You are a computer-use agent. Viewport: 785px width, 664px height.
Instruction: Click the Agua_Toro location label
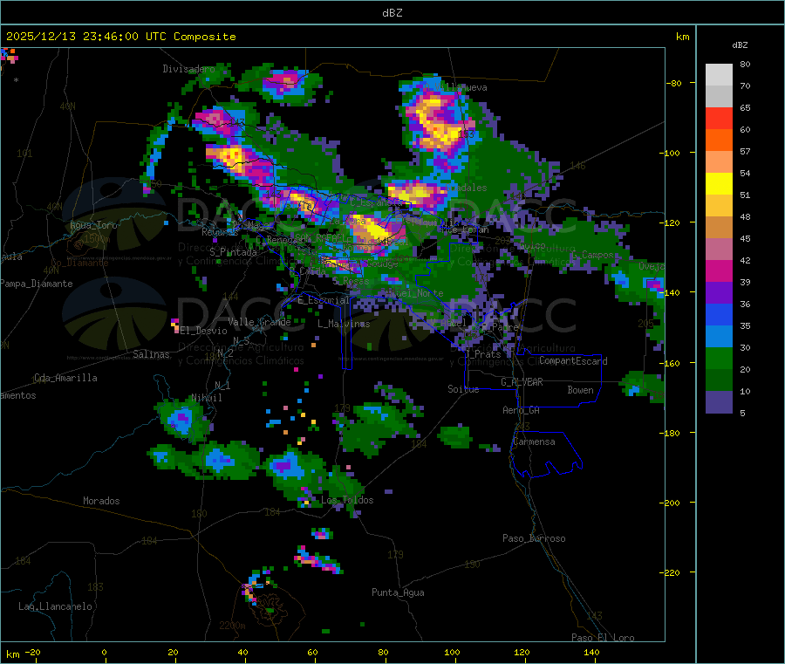tap(93, 225)
